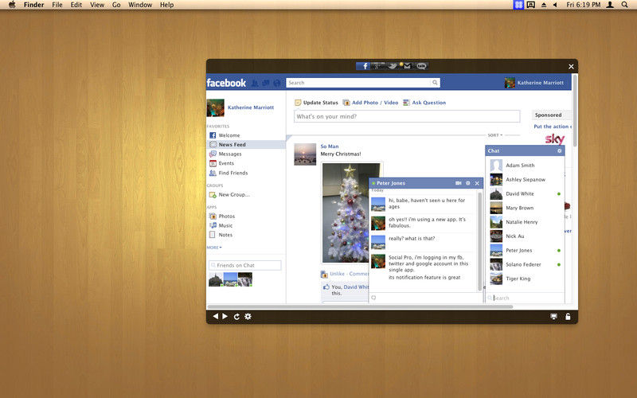Viewport: 637px width, 398px height.
Task: Click Peter Jones chat message input
Action: (425, 298)
